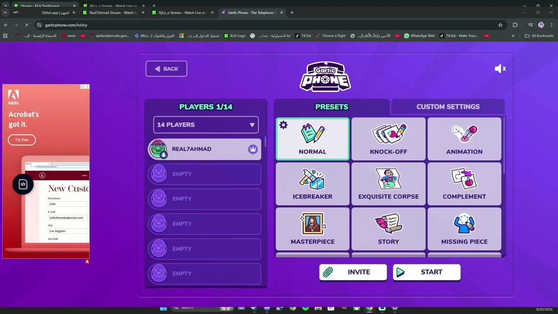Click the REAL7AHMAD player name
Screen dimensions: 558x314
191,149
